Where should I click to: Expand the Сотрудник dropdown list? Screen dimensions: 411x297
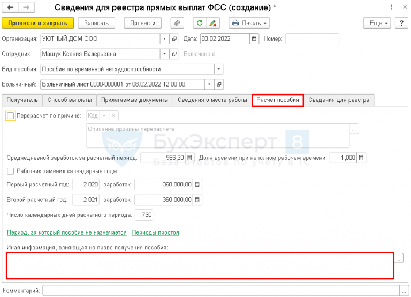[x=165, y=54]
